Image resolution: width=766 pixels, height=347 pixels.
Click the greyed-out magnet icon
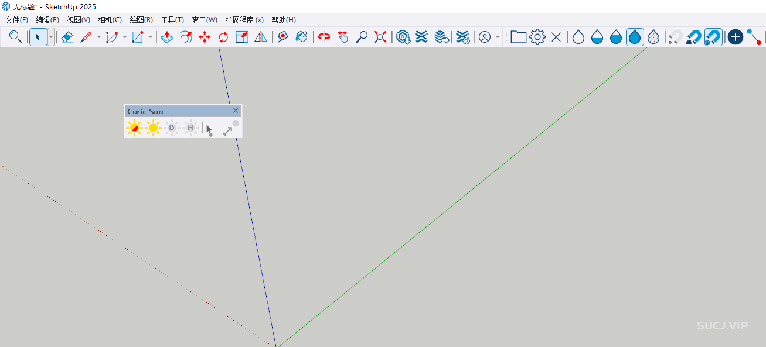(675, 37)
